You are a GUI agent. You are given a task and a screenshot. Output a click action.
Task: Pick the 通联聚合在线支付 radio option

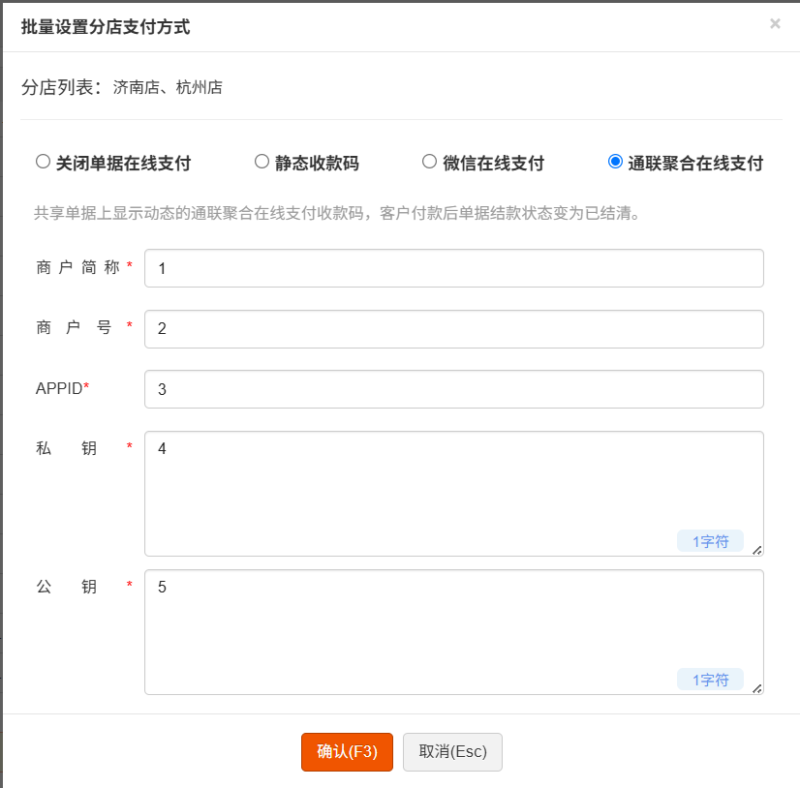click(615, 162)
